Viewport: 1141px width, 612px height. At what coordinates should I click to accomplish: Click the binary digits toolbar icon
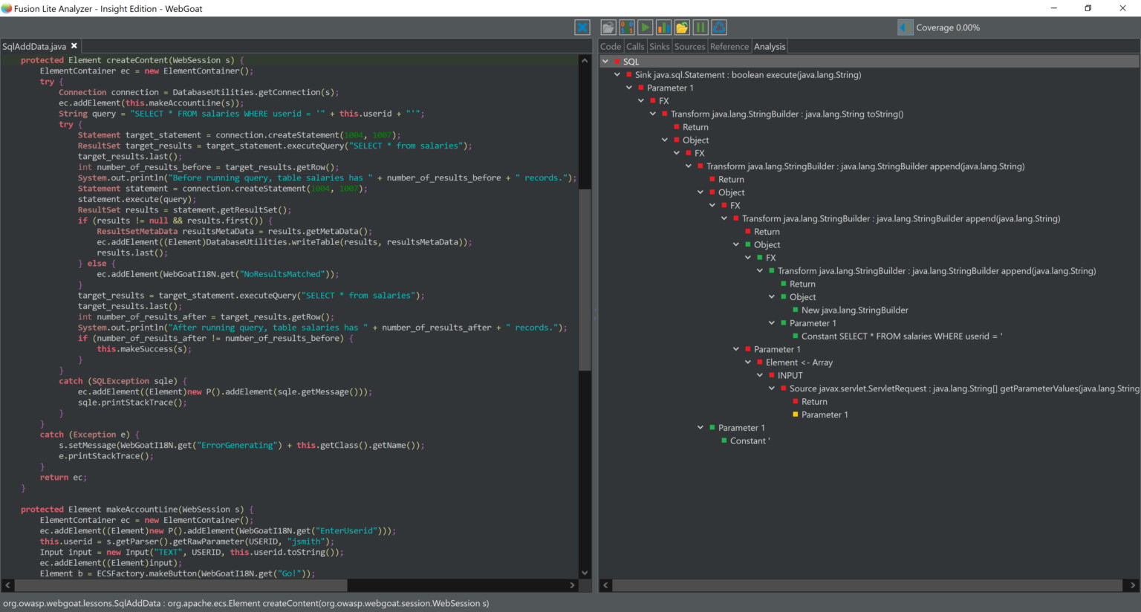(x=627, y=27)
